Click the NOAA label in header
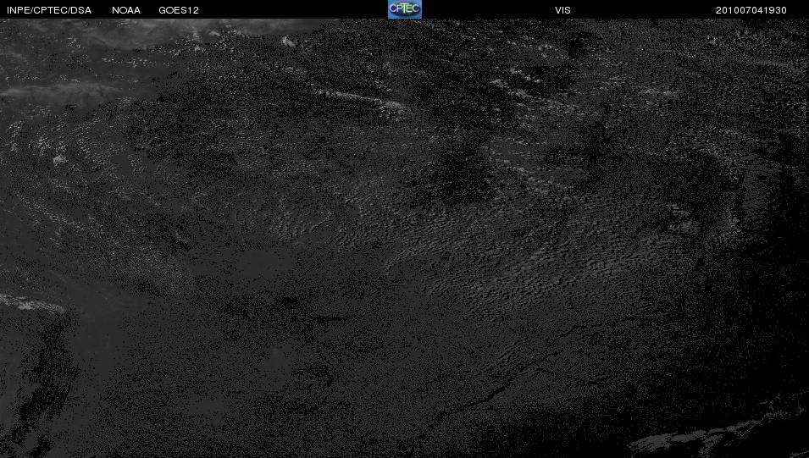Image resolution: width=809 pixels, height=458 pixels. (x=126, y=10)
